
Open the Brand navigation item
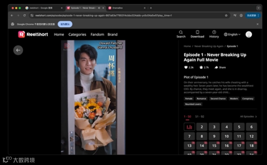tap(112, 34)
